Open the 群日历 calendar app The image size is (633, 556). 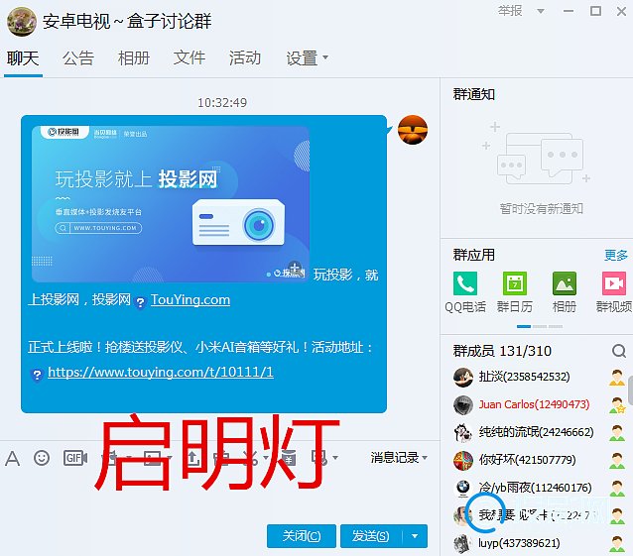tap(514, 283)
